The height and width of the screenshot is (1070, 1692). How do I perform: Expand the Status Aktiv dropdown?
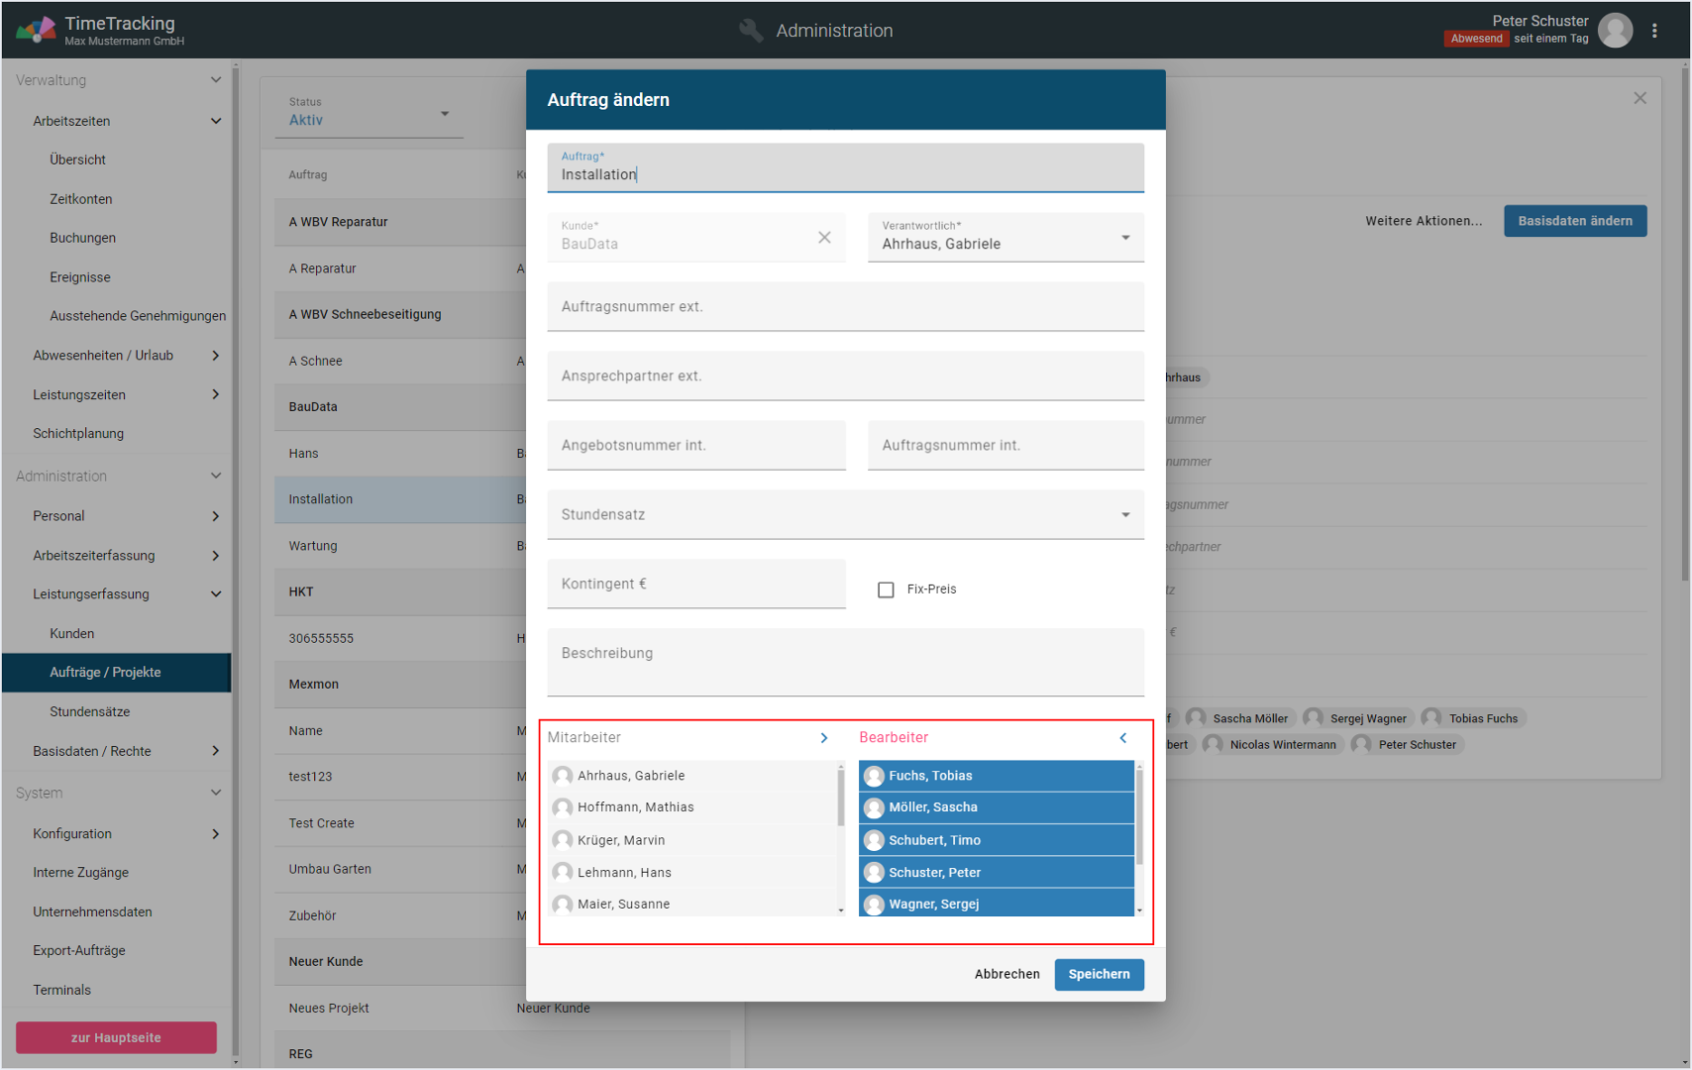(445, 115)
